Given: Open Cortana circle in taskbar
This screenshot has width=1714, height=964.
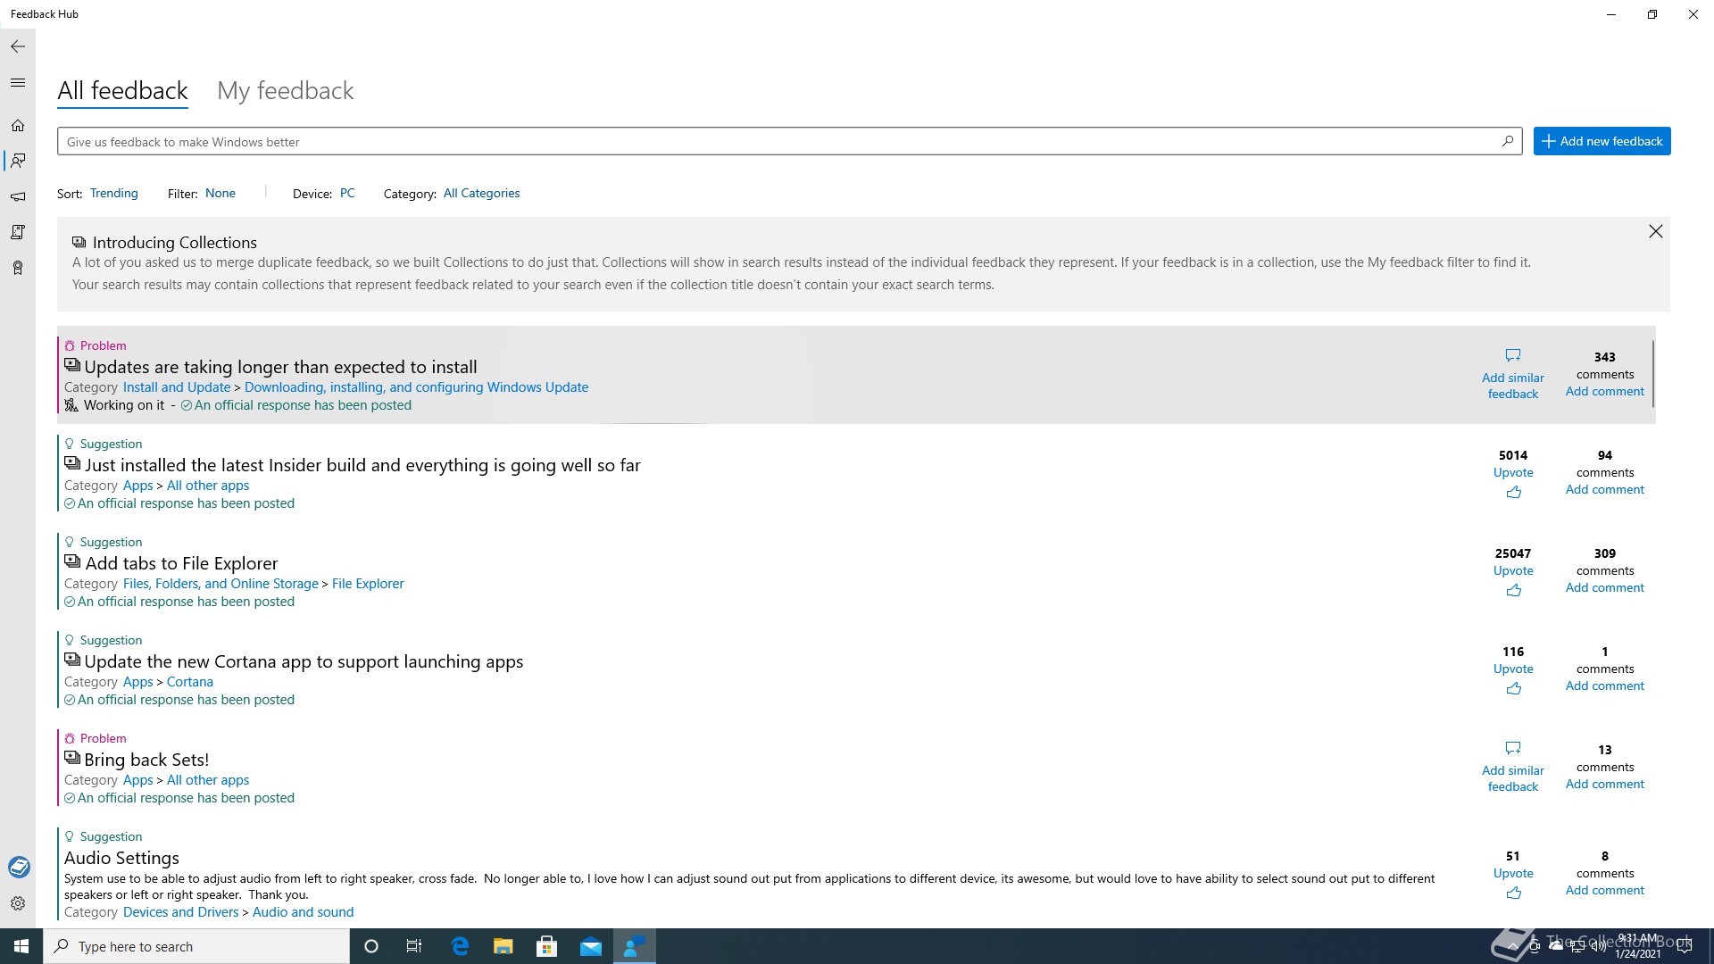Looking at the screenshot, I should [371, 946].
